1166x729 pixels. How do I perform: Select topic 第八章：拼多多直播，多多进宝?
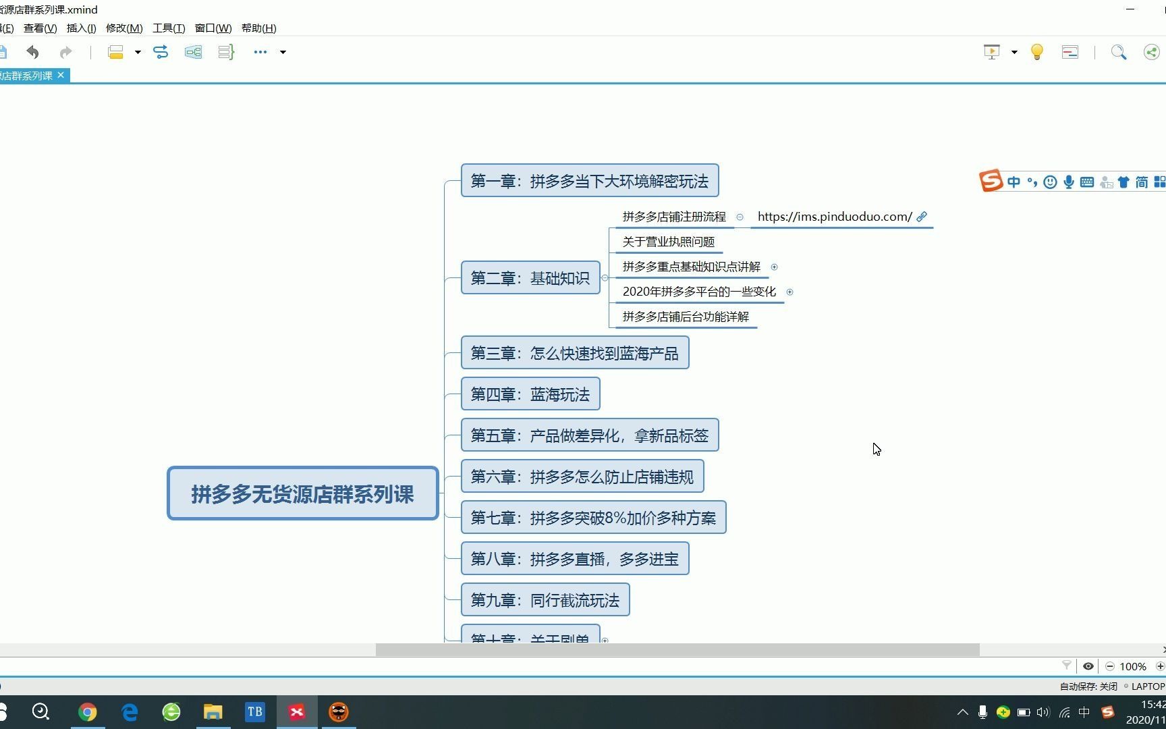pos(575,558)
